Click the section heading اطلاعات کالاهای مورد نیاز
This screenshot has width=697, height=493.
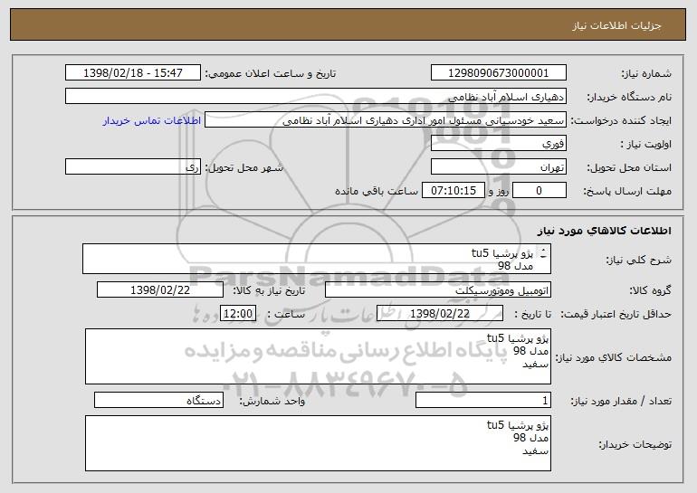(604, 231)
